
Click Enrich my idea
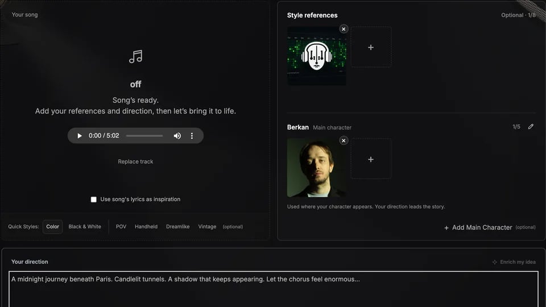[x=514, y=262]
